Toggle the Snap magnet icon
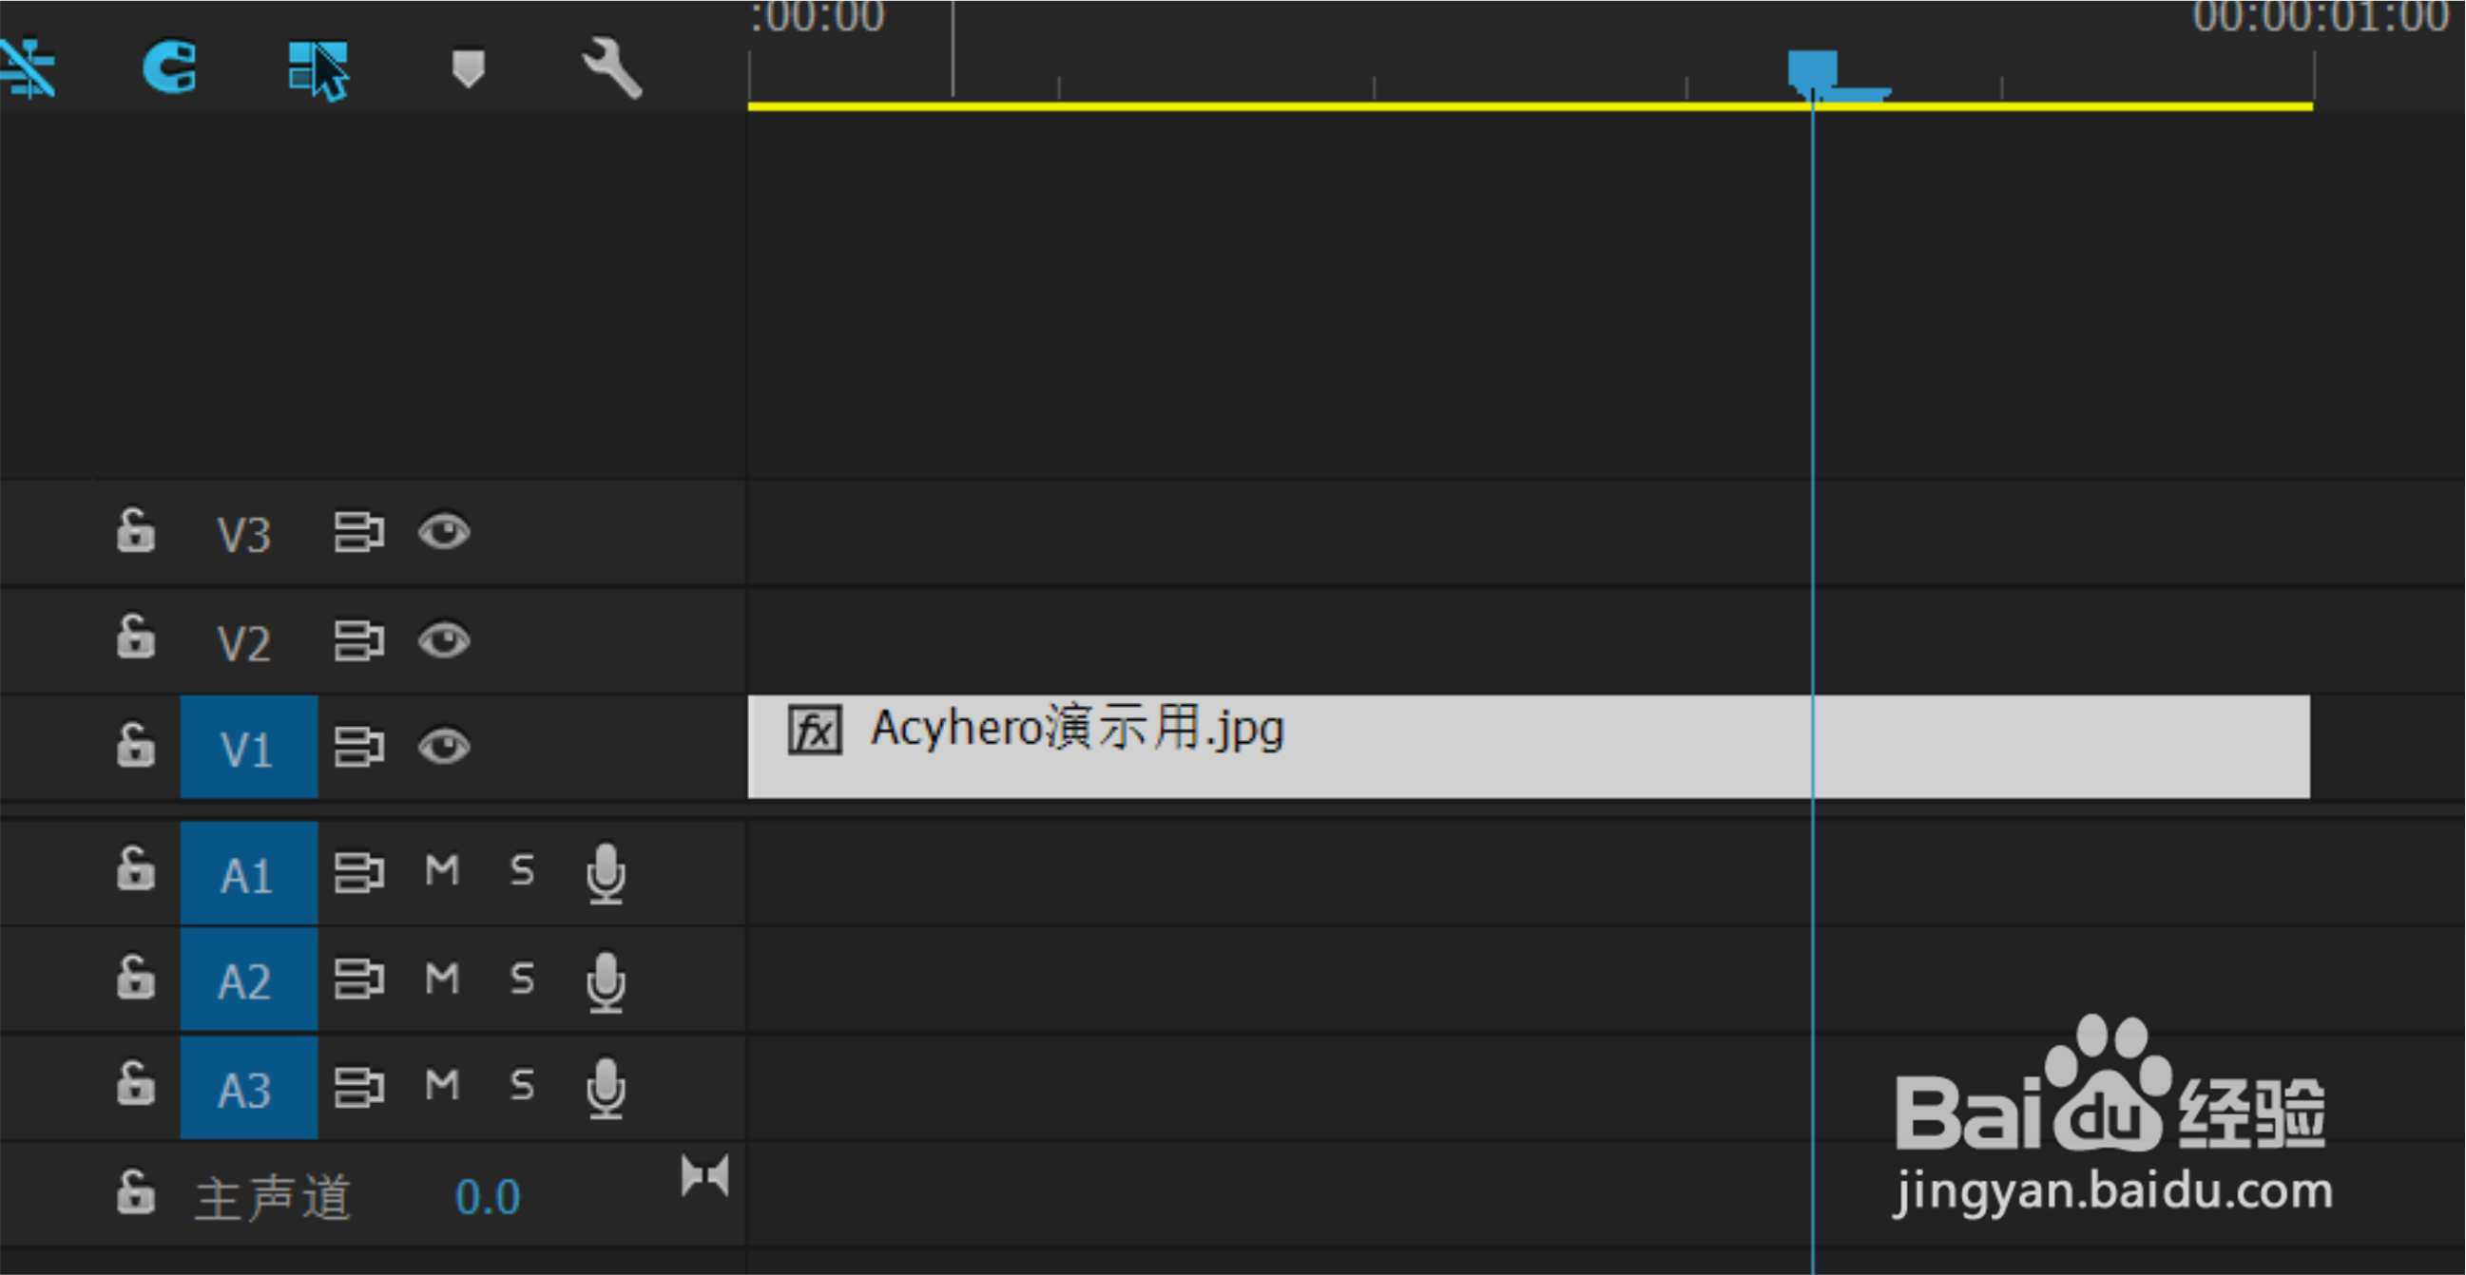Image resolution: width=2466 pixels, height=1275 pixels. pos(170,67)
